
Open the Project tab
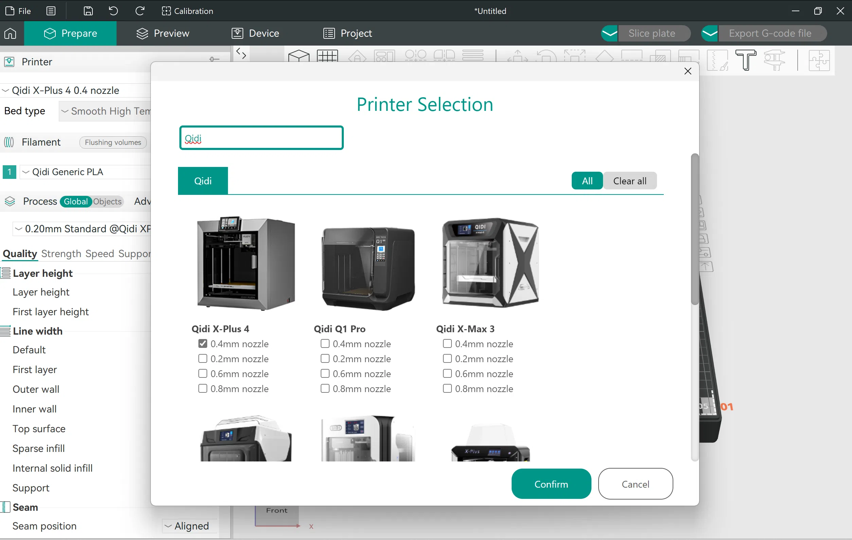(348, 33)
